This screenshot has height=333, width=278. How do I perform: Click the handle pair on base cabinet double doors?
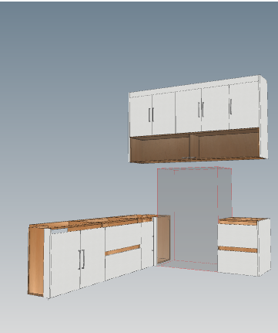[82, 260]
